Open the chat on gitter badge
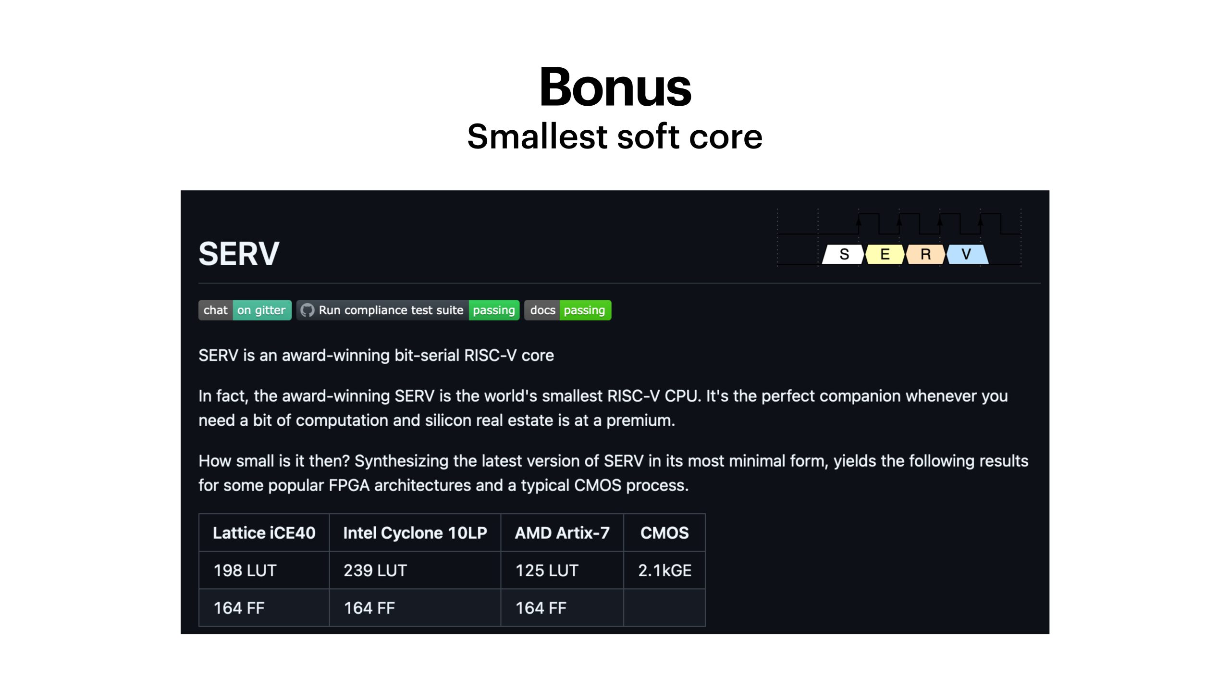1230x692 pixels. click(245, 310)
